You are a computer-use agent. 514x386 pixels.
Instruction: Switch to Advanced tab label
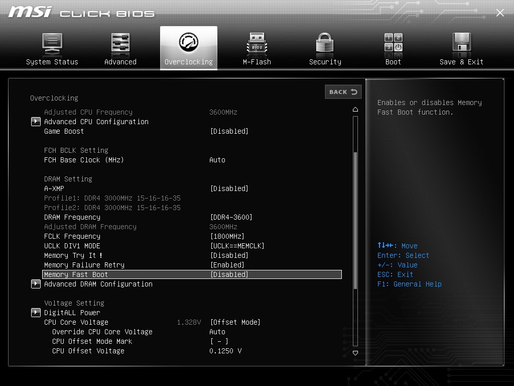pyautogui.click(x=120, y=62)
